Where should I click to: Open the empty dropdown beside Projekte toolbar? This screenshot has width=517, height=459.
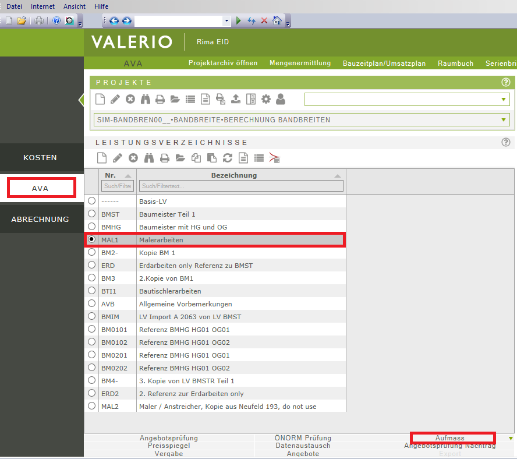click(503, 100)
